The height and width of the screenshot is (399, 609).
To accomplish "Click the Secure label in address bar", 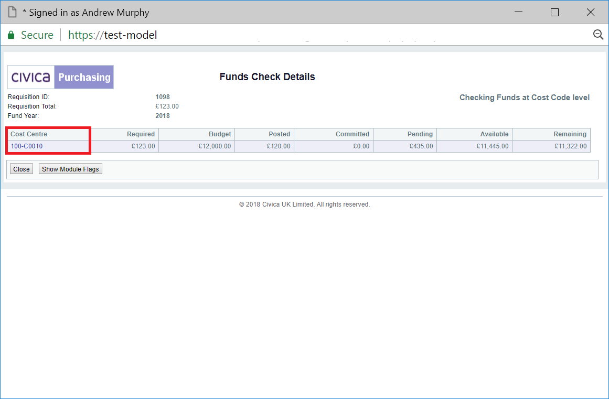I will pos(37,35).
